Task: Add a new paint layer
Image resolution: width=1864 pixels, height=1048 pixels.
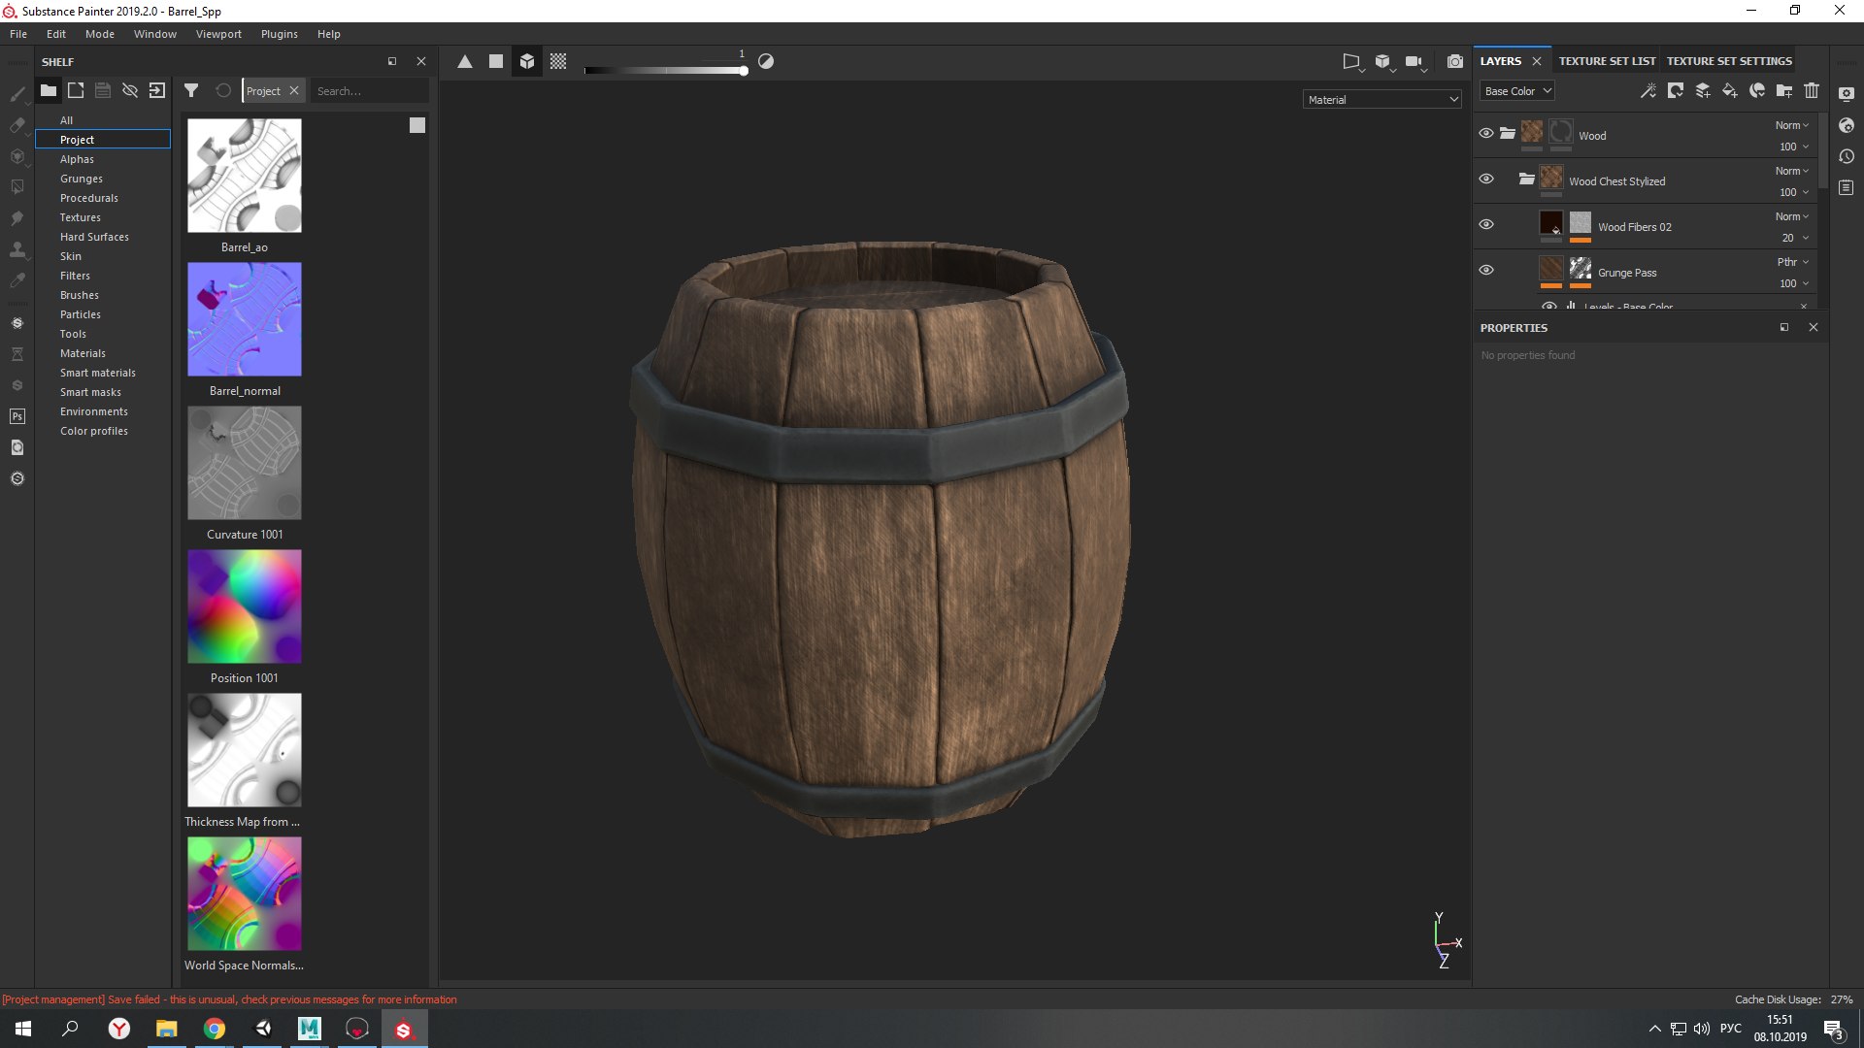Action: 1703,90
